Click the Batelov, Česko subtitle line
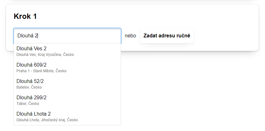The image size is (265, 131). pyautogui.click(x=29, y=87)
